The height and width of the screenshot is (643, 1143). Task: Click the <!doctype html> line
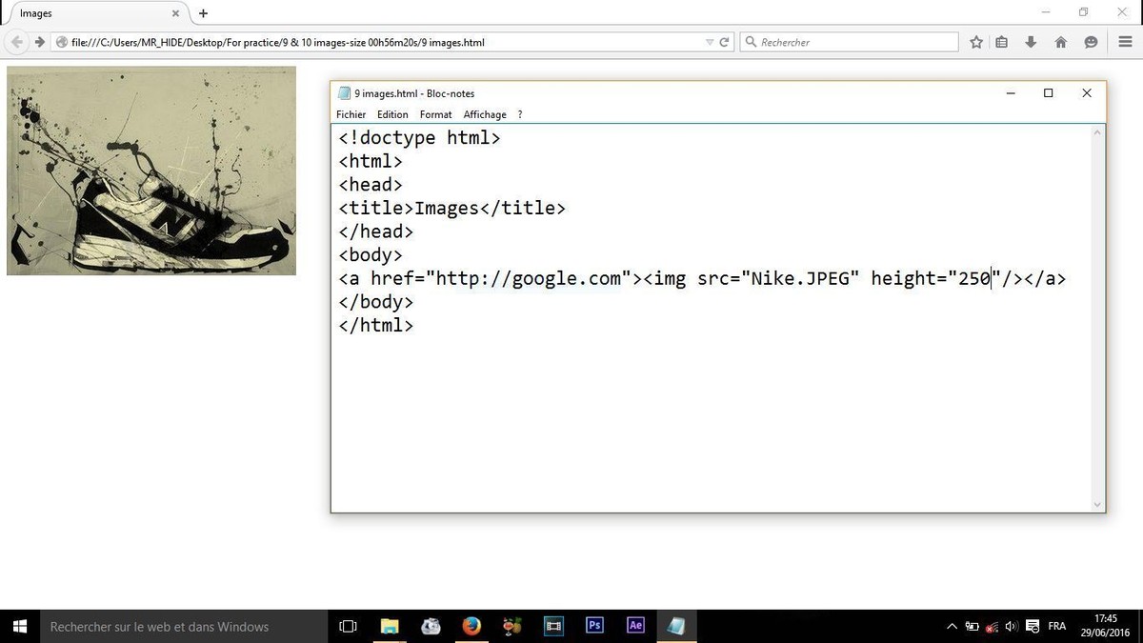point(419,137)
